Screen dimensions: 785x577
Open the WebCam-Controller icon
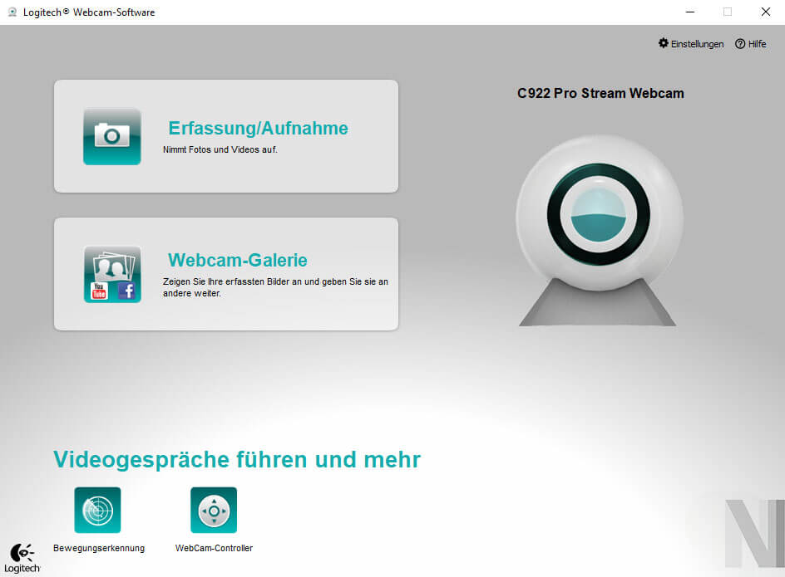213,509
